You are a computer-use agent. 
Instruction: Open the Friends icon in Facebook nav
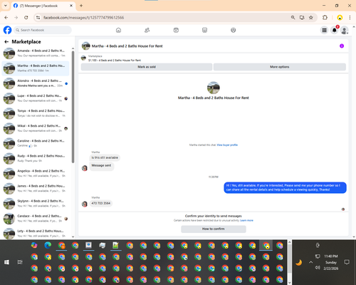pyautogui.click(x=147, y=30)
